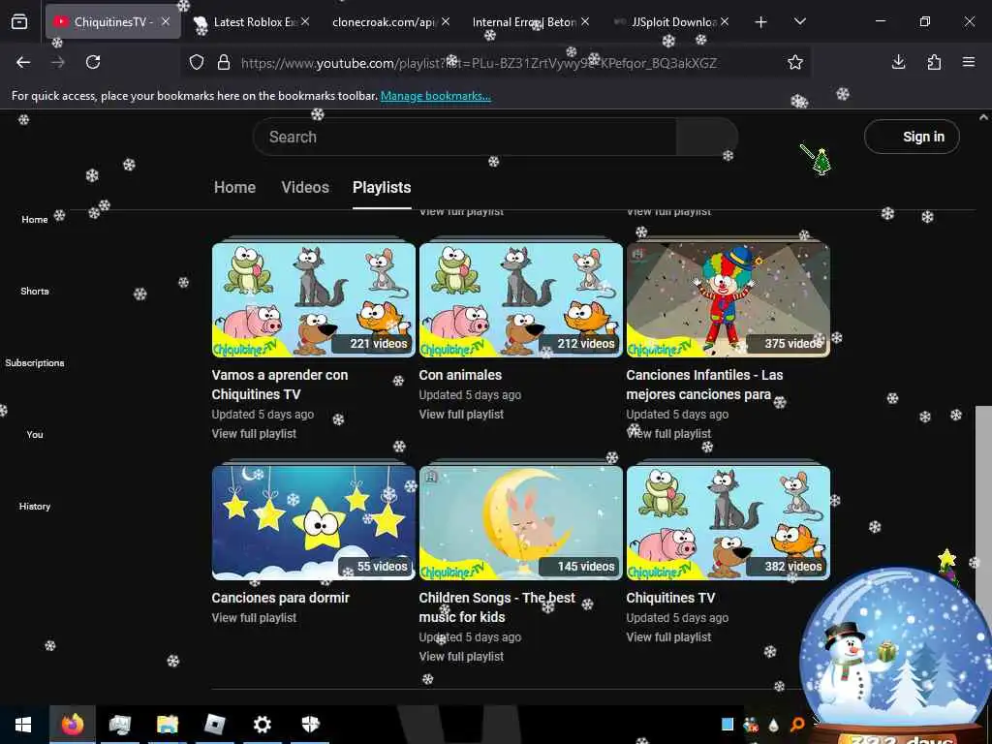Open the 145 videos moon thumbnail

pos(520,522)
